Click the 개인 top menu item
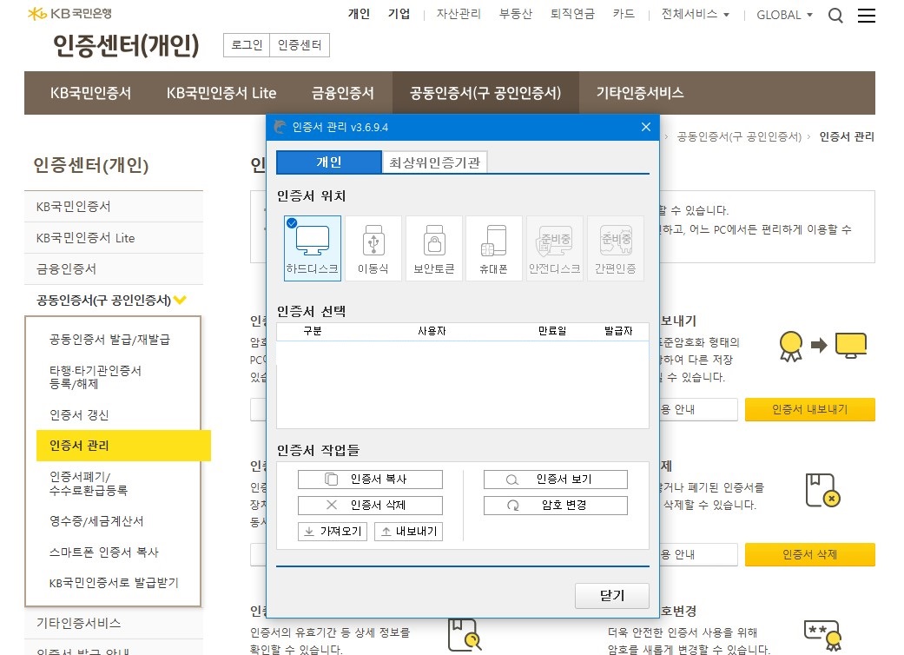This screenshot has height=655, width=904. coord(359,14)
